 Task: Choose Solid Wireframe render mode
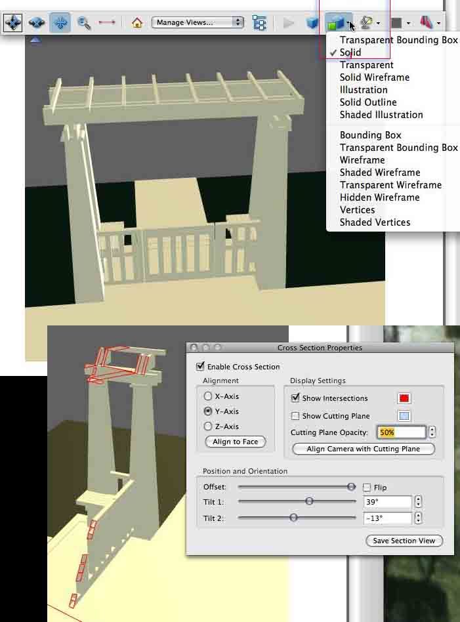pyautogui.click(x=374, y=77)
